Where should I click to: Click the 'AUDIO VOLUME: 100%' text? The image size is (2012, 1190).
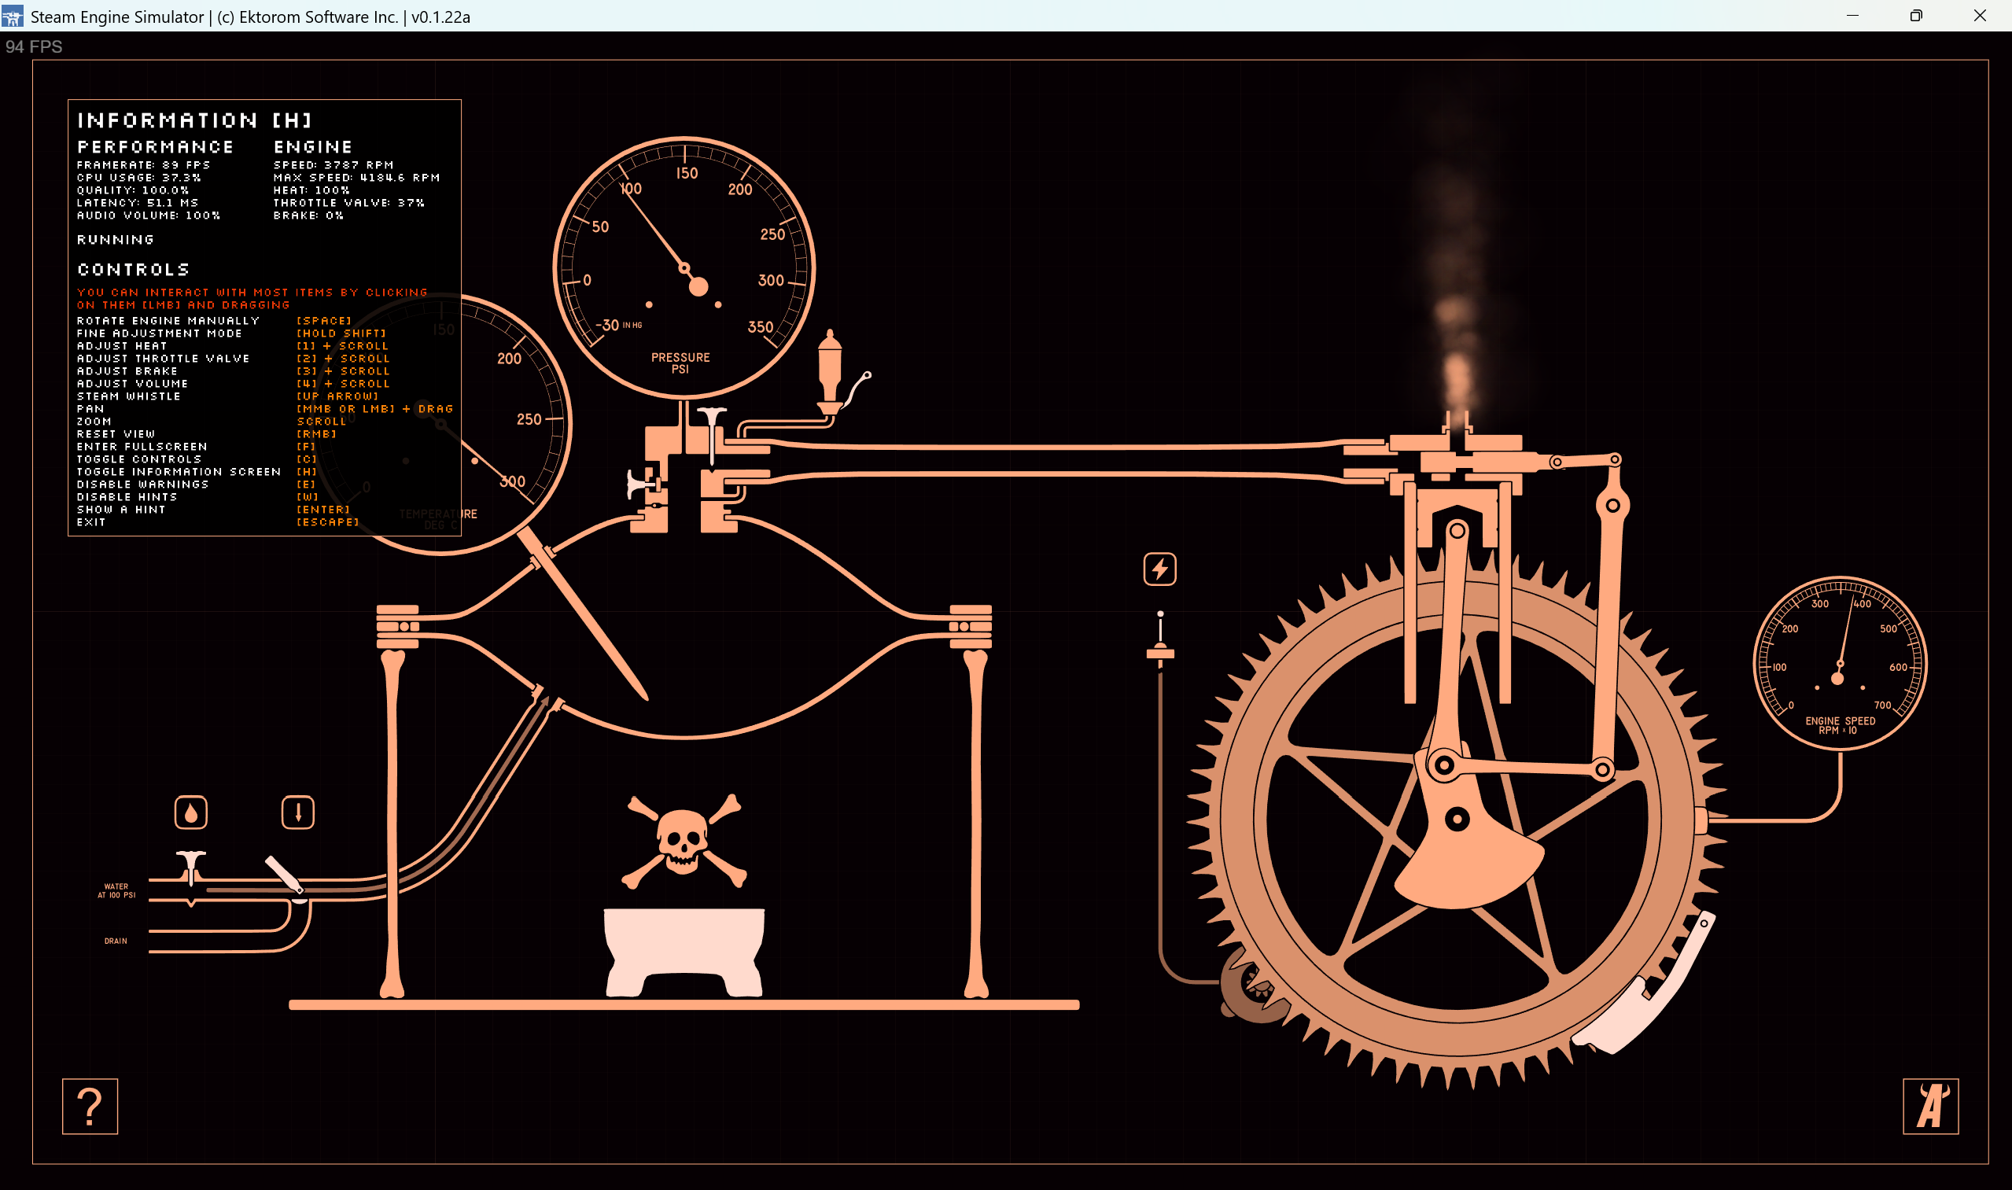(149, 216)
